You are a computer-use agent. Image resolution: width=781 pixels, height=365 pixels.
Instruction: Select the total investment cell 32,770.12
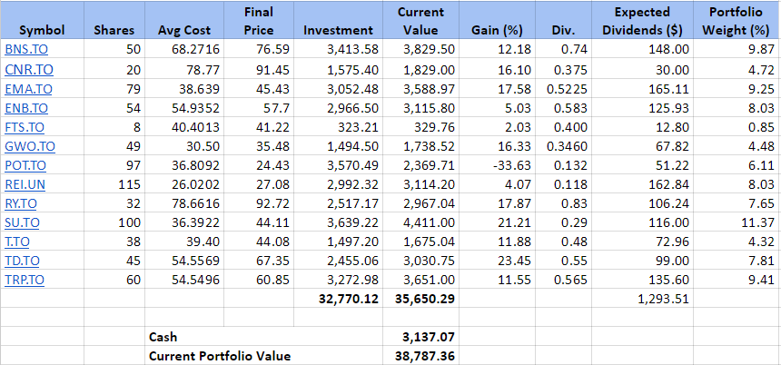(x=338, y=300)
